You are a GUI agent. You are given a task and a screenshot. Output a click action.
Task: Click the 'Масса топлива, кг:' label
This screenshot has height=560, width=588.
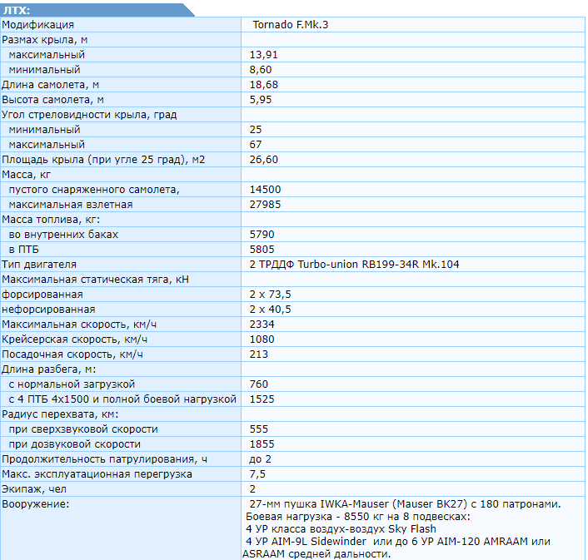click(x=51, y=220)
